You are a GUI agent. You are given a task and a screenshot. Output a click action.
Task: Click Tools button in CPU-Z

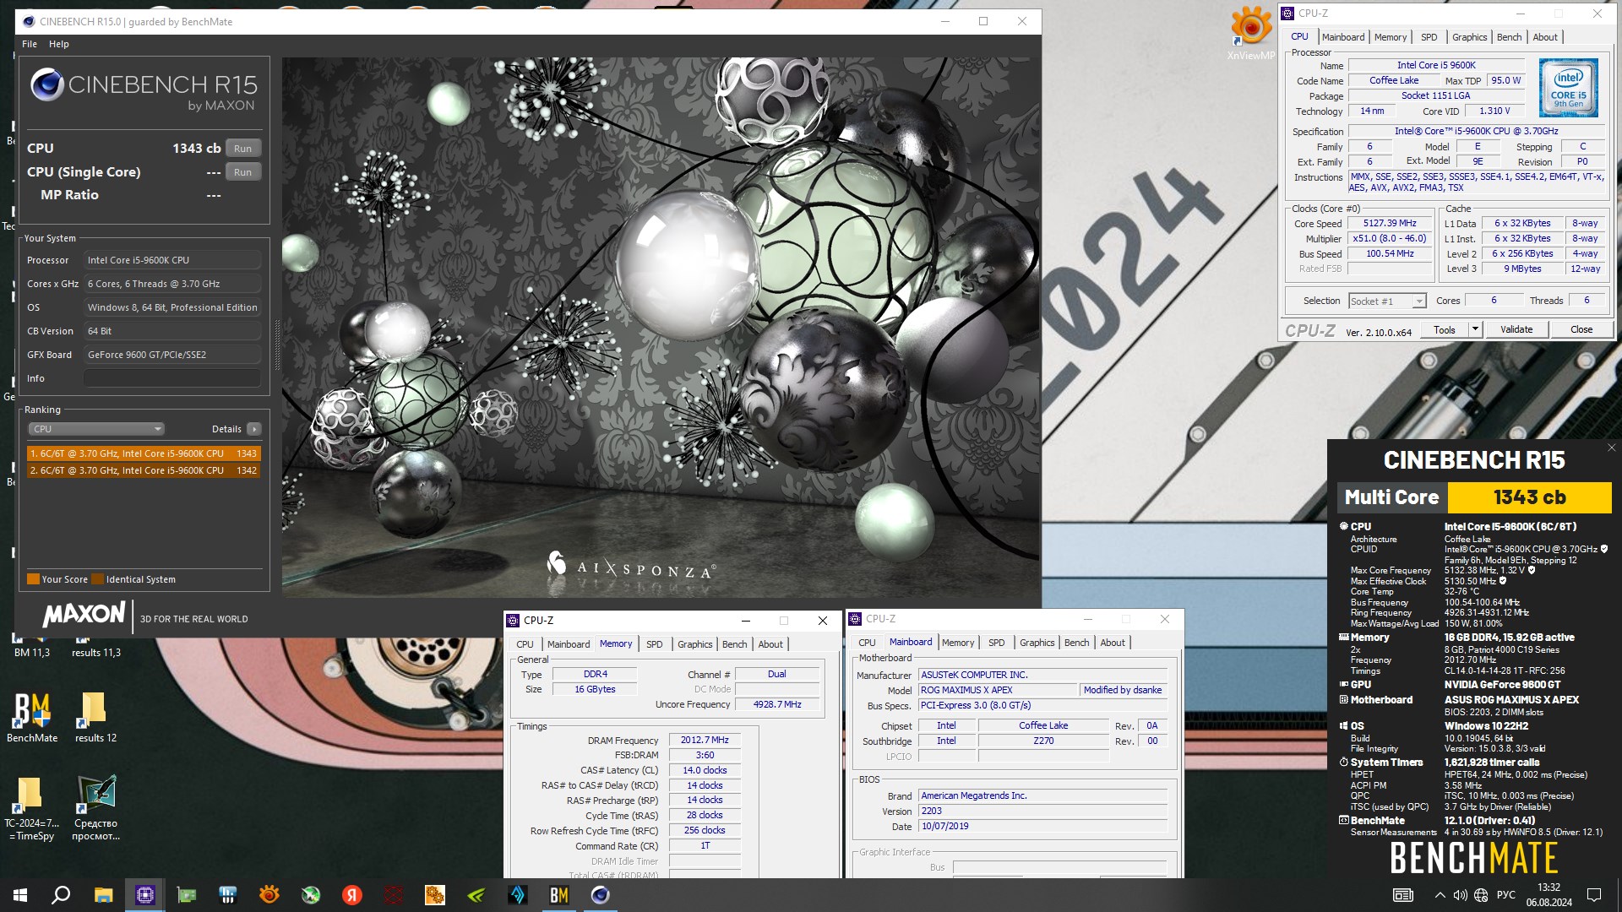tap(1445, 329)
